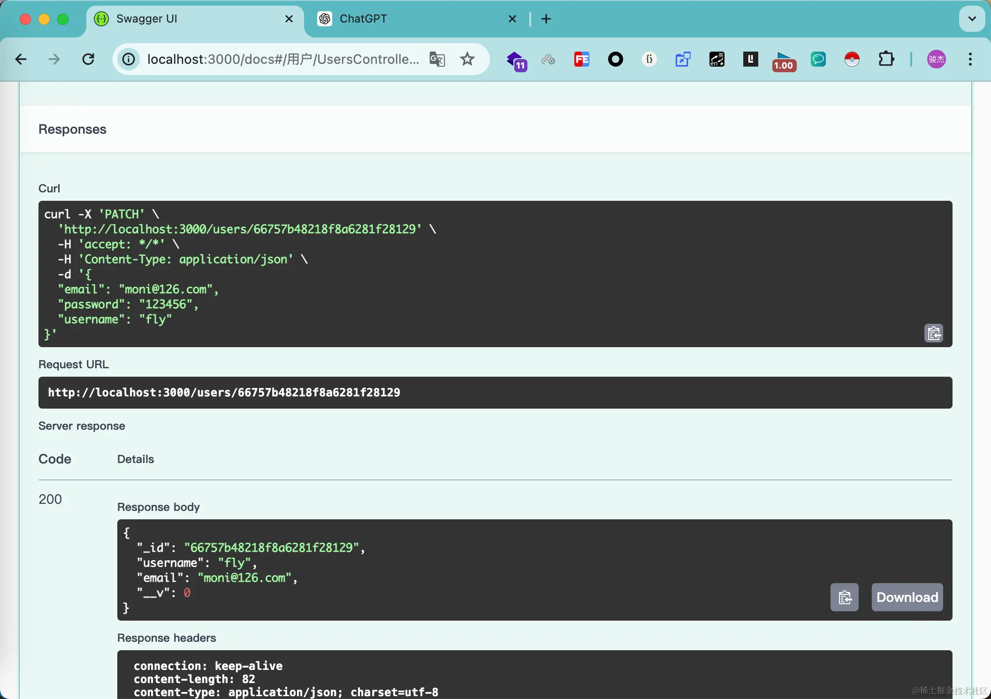Viewport: 991px width, 699px height.
Task: Reload the Swagger UI page
Action: [x=88, y=59]
